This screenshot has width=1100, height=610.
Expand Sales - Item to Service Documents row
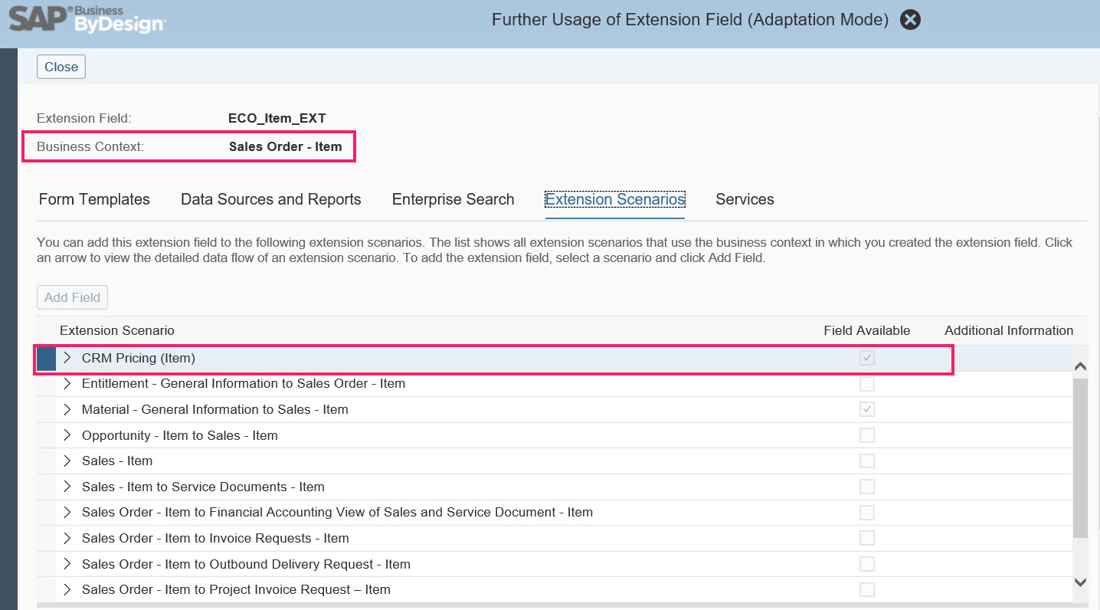67,487
